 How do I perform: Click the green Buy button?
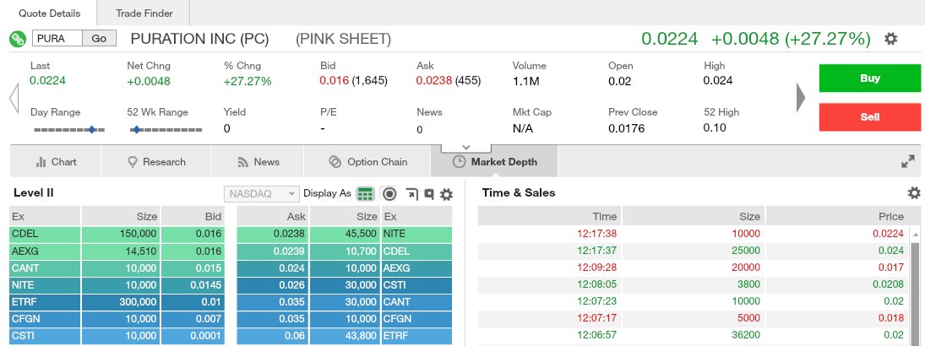point(869,78)
